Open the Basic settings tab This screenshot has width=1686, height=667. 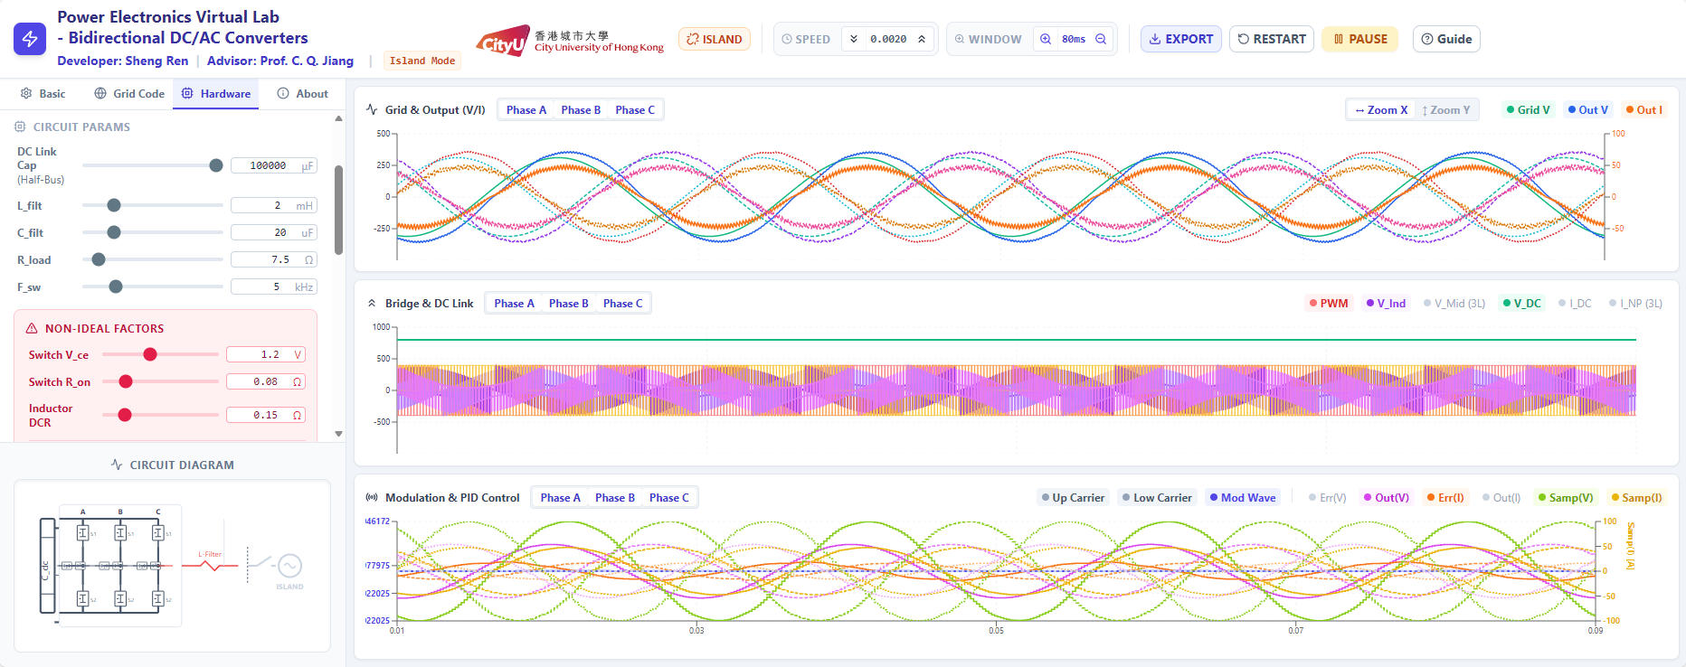pyautogui.click(x=43, y=94)
